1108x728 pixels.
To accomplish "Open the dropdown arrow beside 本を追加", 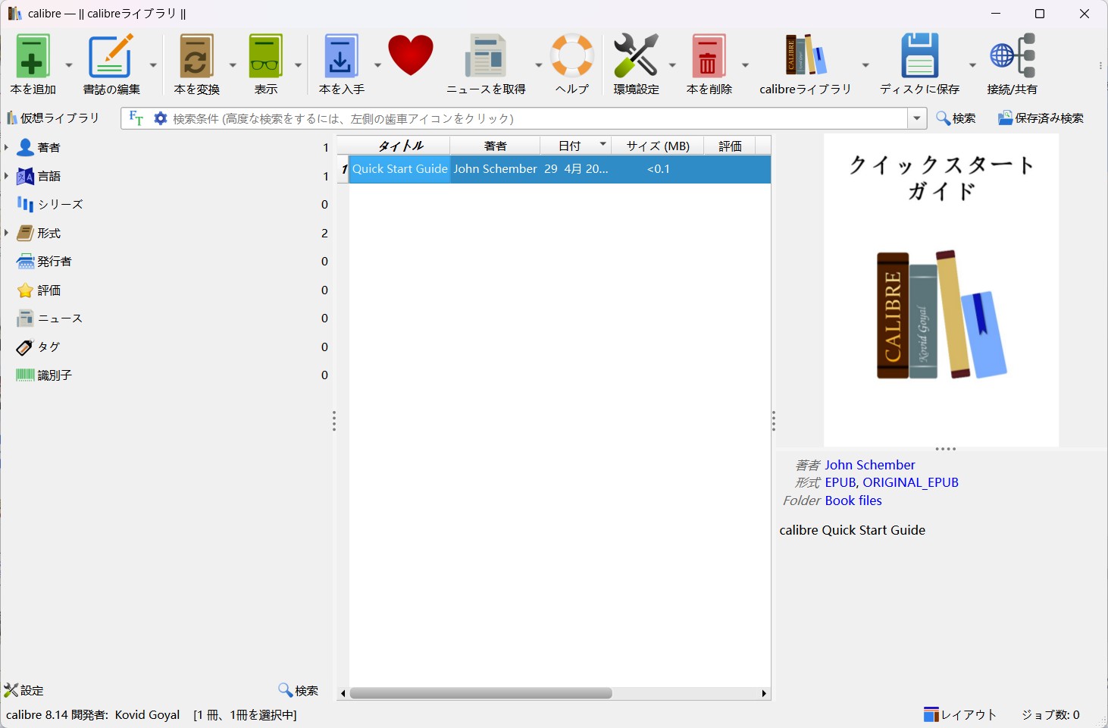I will point(69,65).
